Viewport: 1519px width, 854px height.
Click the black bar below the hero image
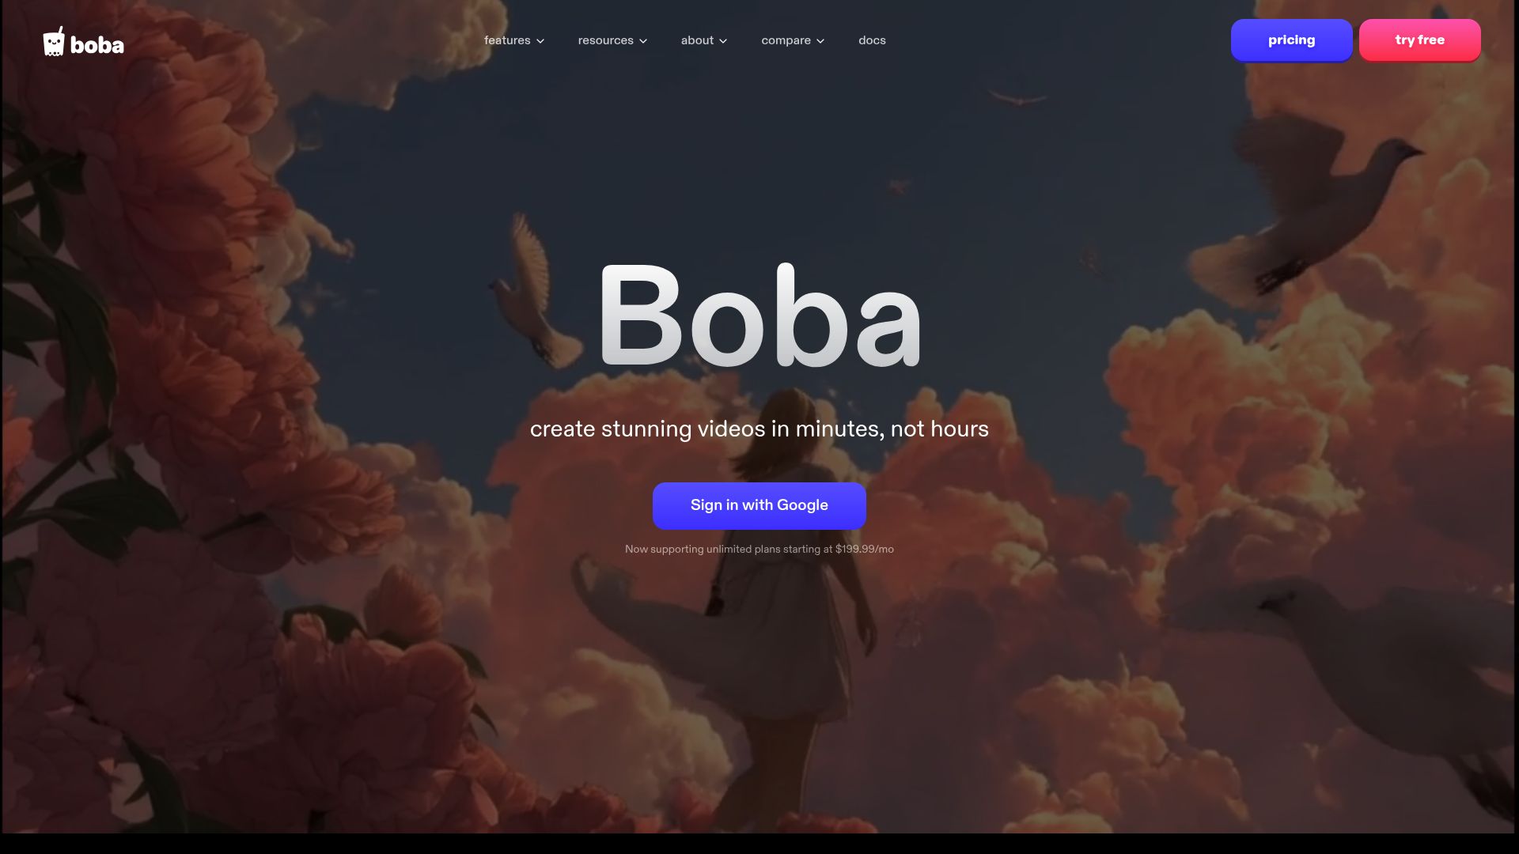click(x=759, y=844)
